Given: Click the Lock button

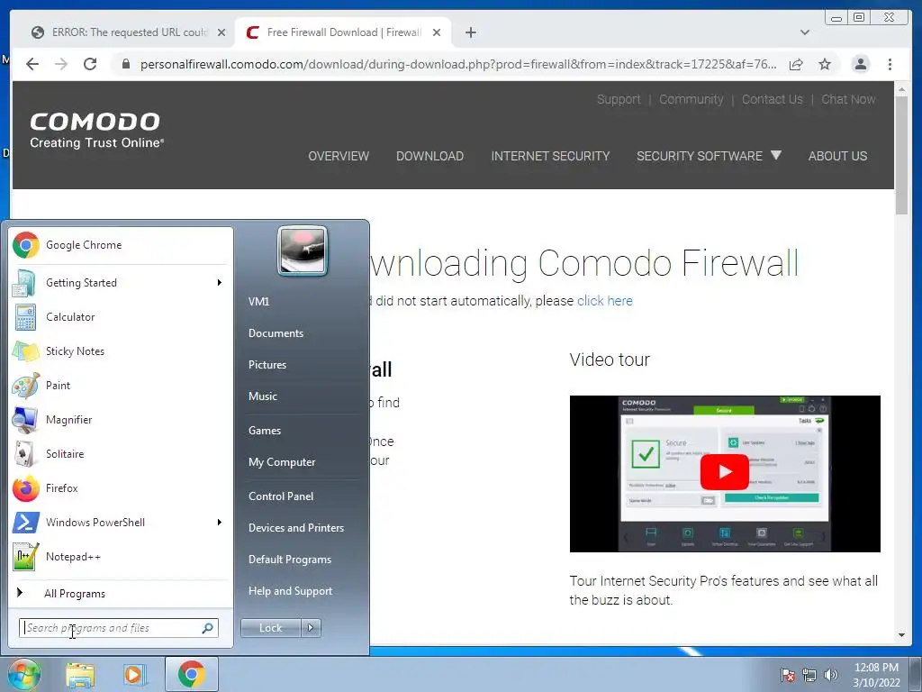Looking at the screenshot, I should click(271, 628).
